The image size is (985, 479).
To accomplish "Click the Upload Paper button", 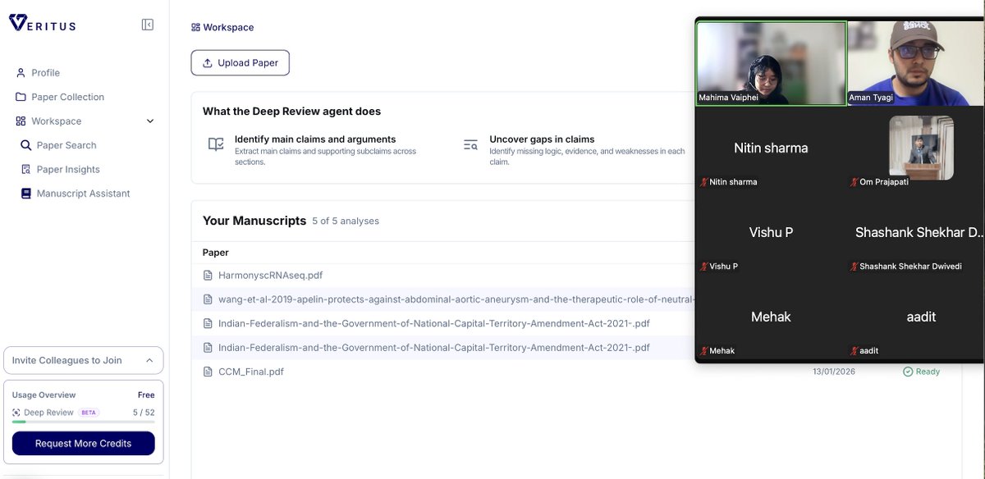I will click(241, 63).
